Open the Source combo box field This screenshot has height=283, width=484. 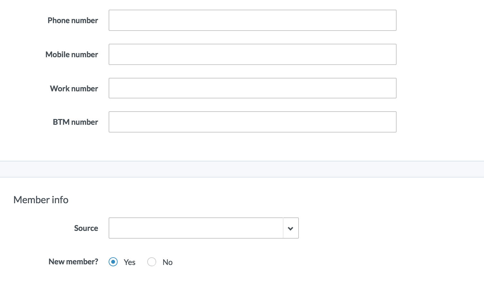click(x=196, y=228)
